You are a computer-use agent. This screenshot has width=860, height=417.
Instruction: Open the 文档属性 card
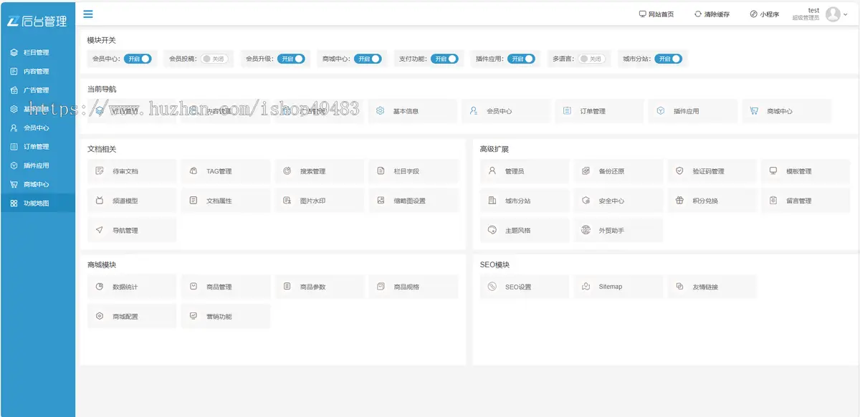[226, 201]
